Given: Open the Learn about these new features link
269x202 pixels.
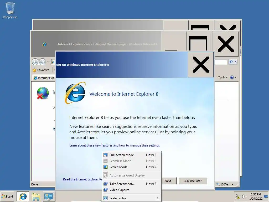Looking at the screenshot, I should [x=115, y=145].
